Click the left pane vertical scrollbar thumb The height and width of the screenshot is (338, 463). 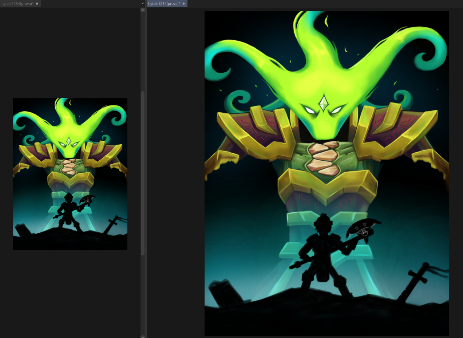(143, 173)
